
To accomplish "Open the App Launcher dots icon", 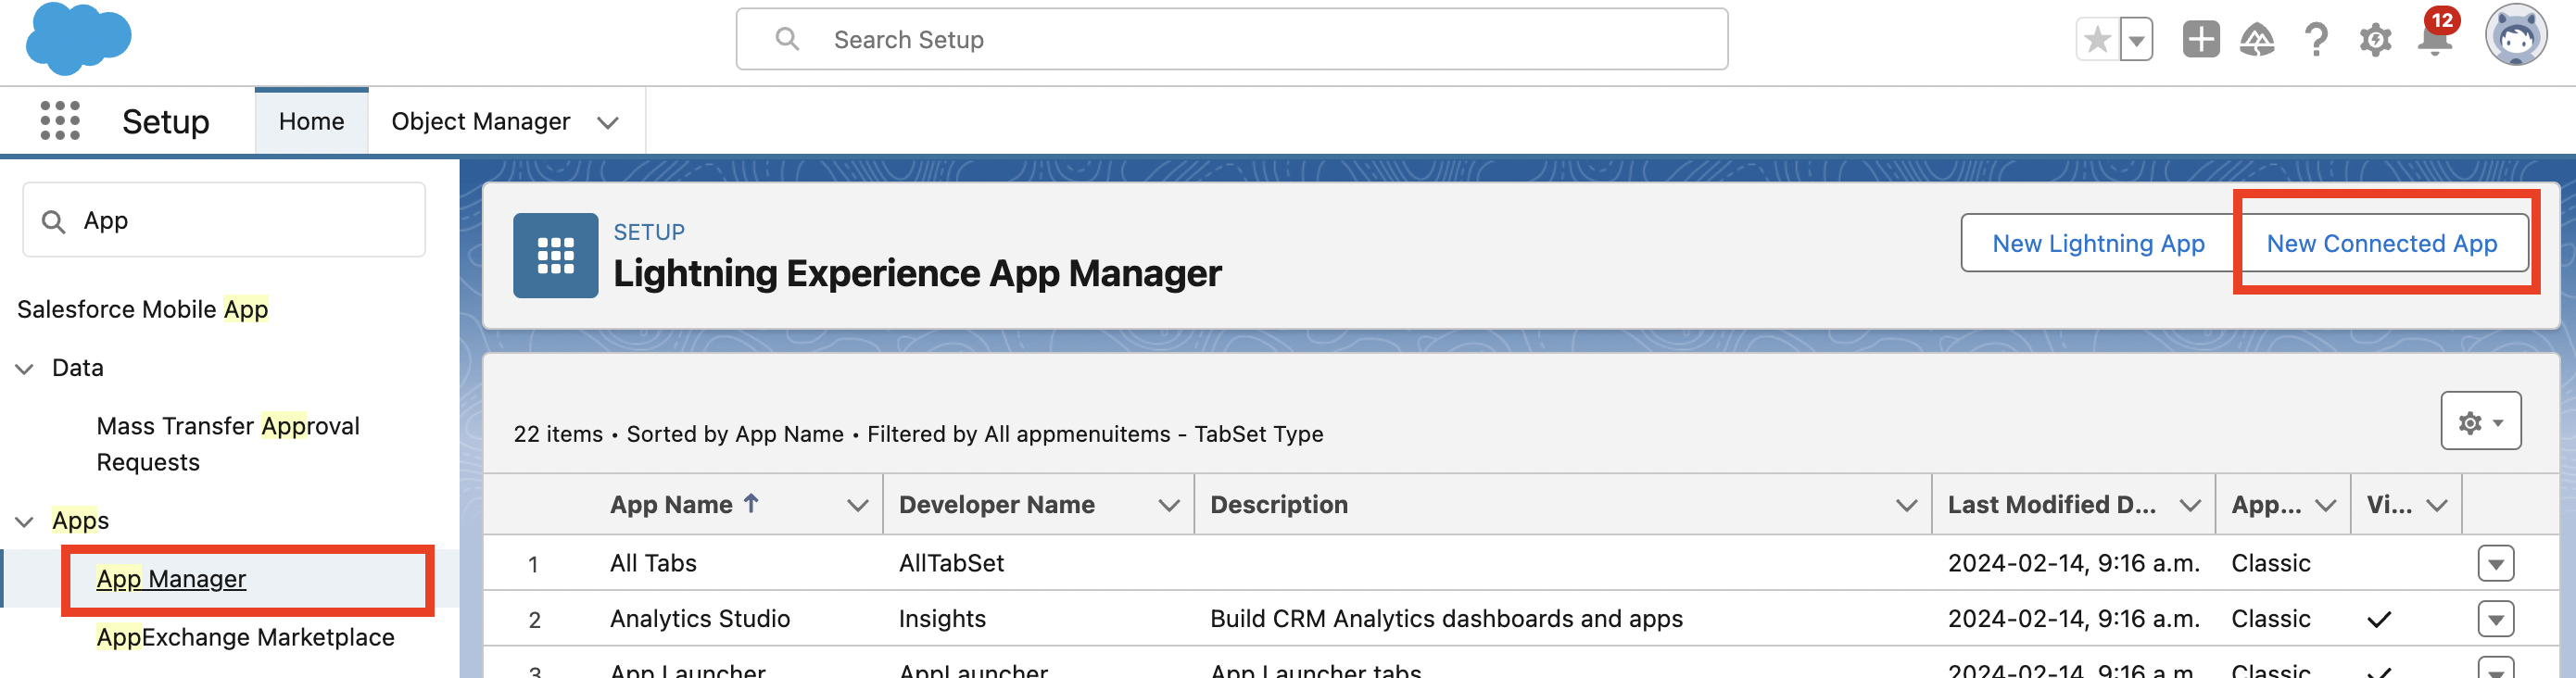I will (60, 121).
